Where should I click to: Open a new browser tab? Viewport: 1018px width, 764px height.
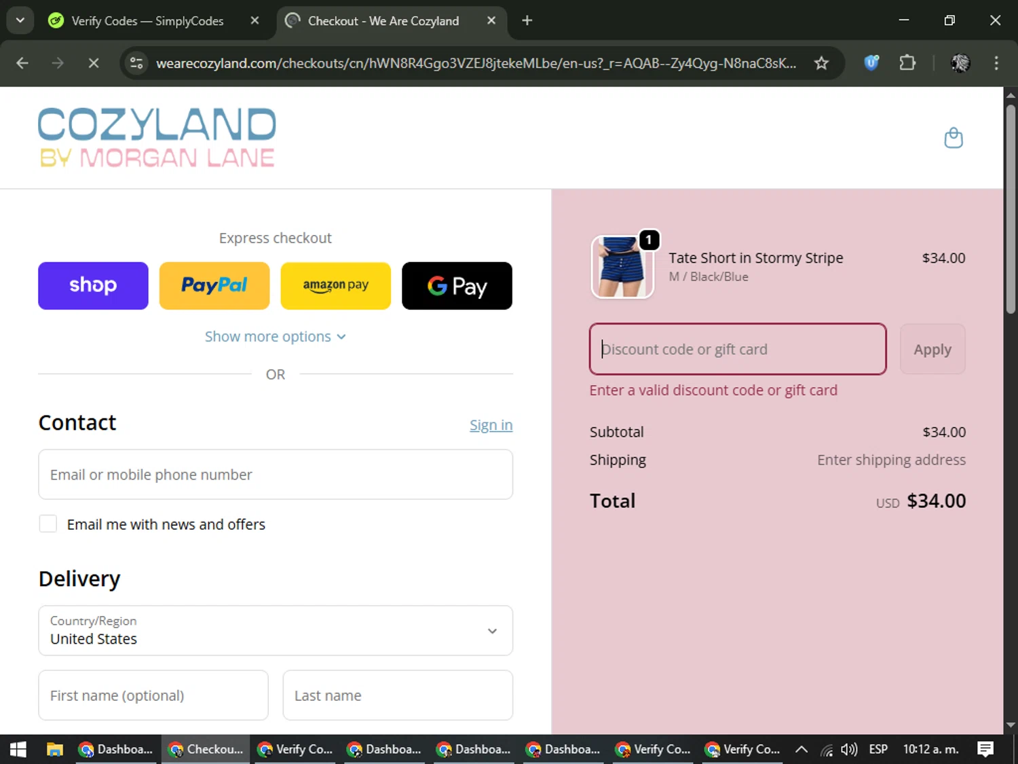point(527,20)
